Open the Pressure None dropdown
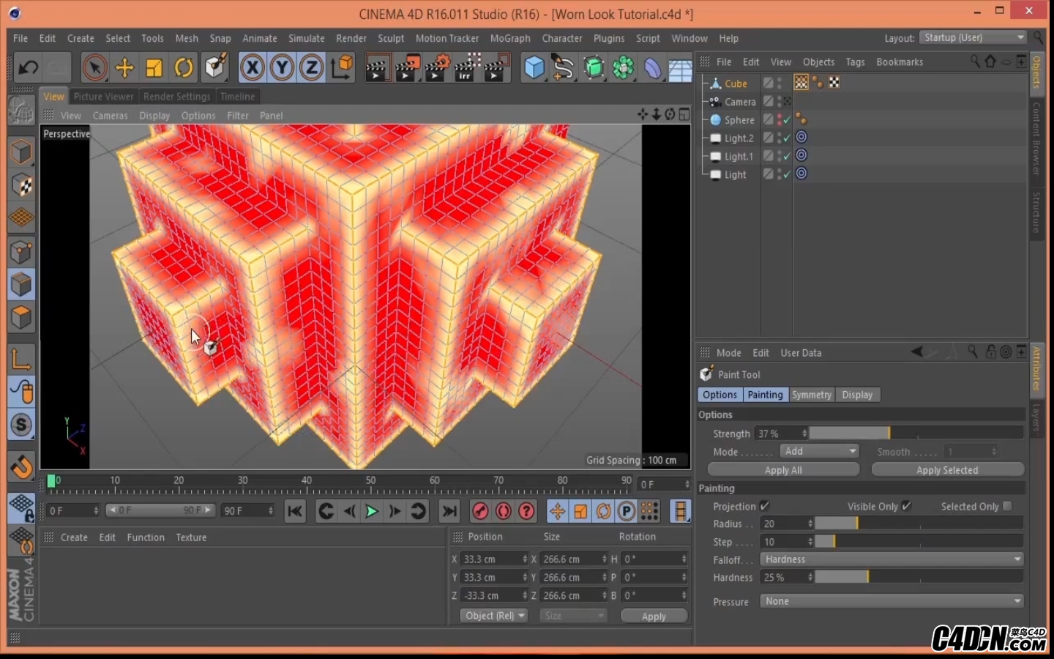The image size is (1054, 659). tap(892, 601)
